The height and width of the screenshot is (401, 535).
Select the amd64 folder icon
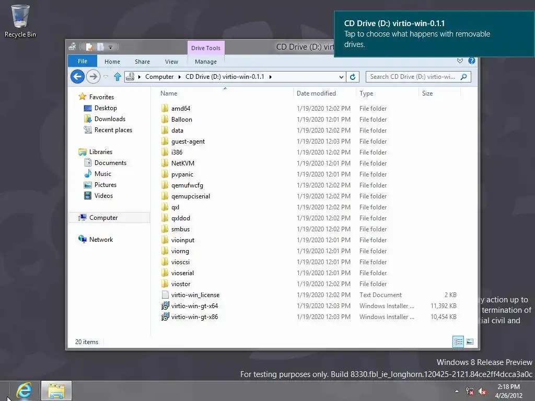pyautogui.click(x=165, y=109)
